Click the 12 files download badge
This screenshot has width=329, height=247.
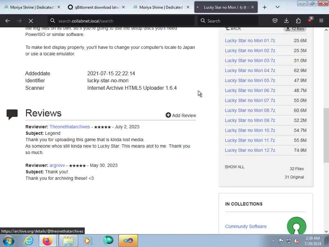295,29
